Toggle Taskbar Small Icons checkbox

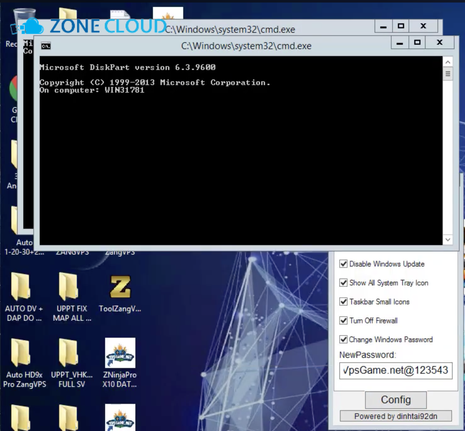coord(343,302)
